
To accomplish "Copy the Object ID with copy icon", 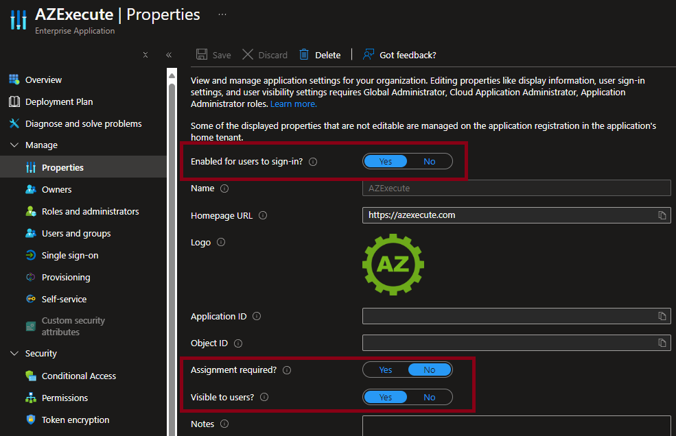I will pyautogui.click(x=662, y=343).
